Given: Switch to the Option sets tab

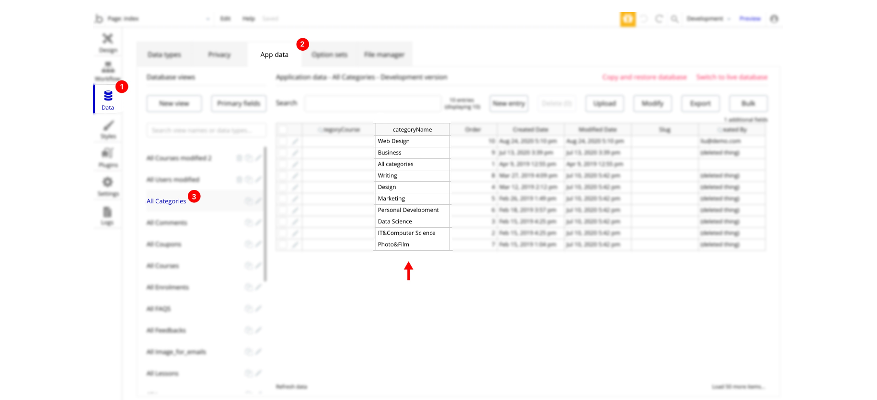Looking at the screenshot, I should click(x=329, y=55).
